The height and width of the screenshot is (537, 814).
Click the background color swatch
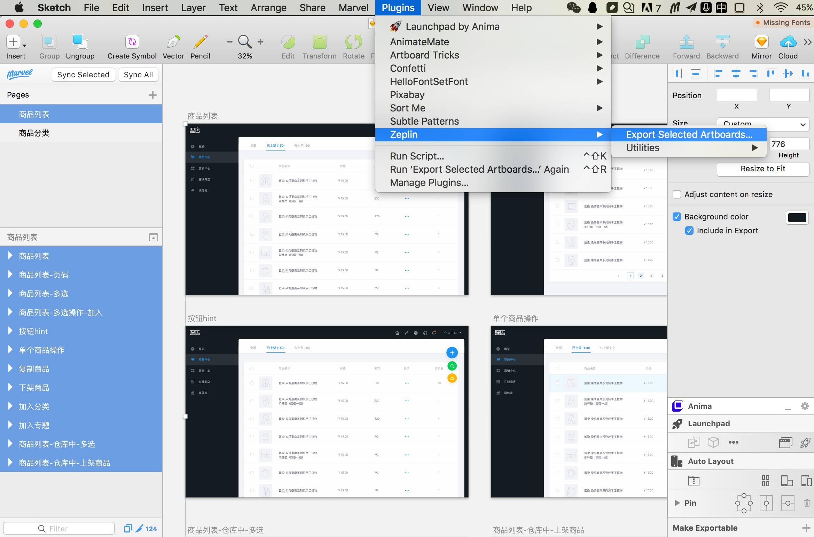pos(797,218)
